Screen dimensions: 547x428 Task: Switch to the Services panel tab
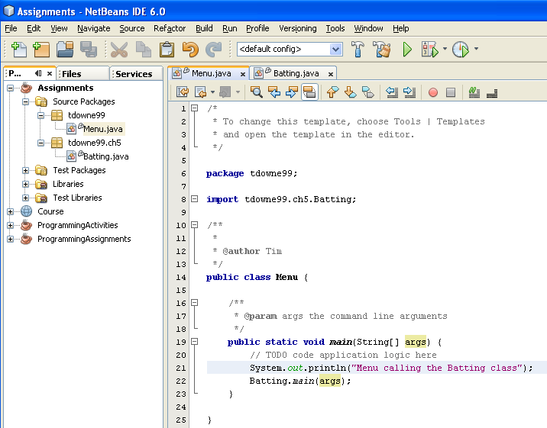click(x=134, y=74)
